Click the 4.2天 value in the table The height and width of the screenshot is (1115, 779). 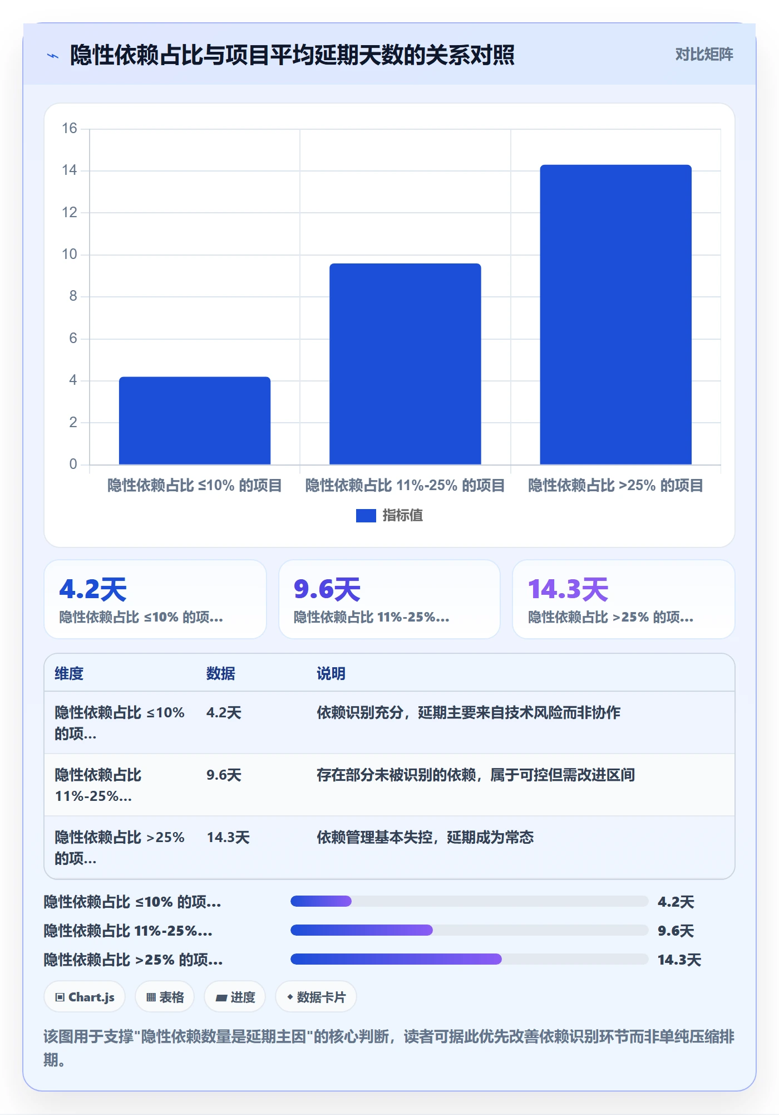coord(224,712)
